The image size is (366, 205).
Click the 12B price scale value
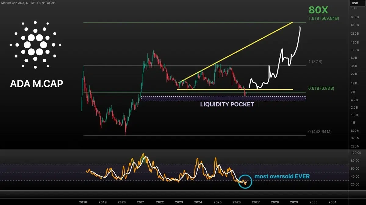point(354,83)
